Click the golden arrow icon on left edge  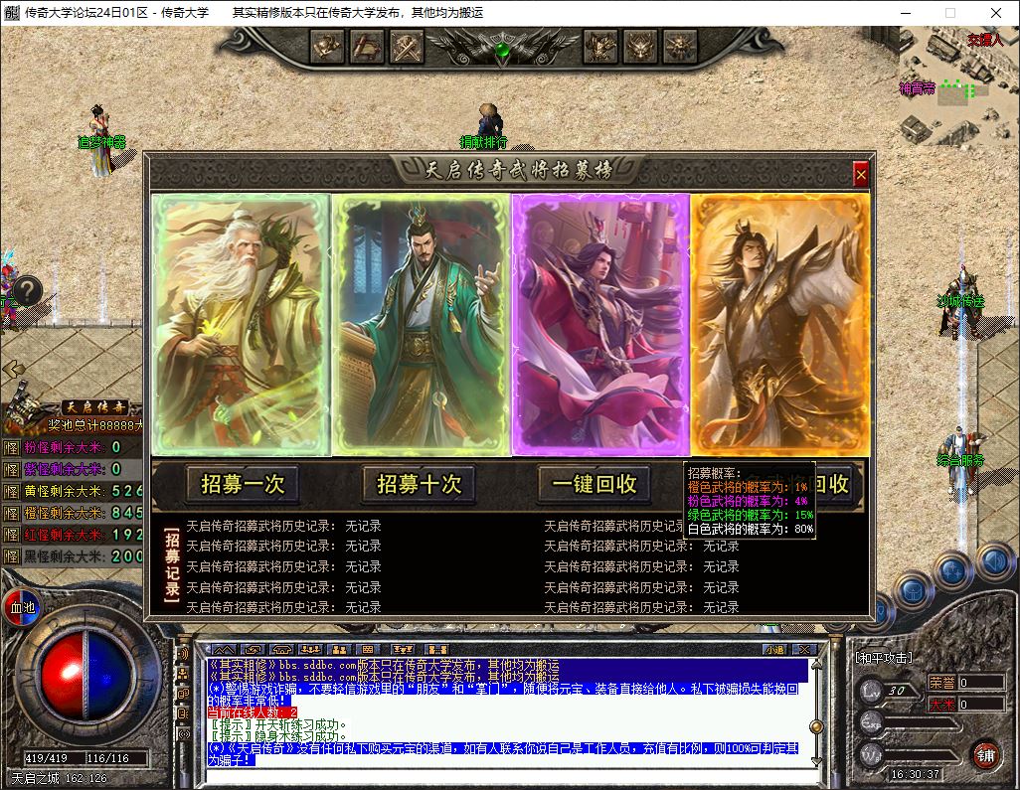click(x=13, y=370)
